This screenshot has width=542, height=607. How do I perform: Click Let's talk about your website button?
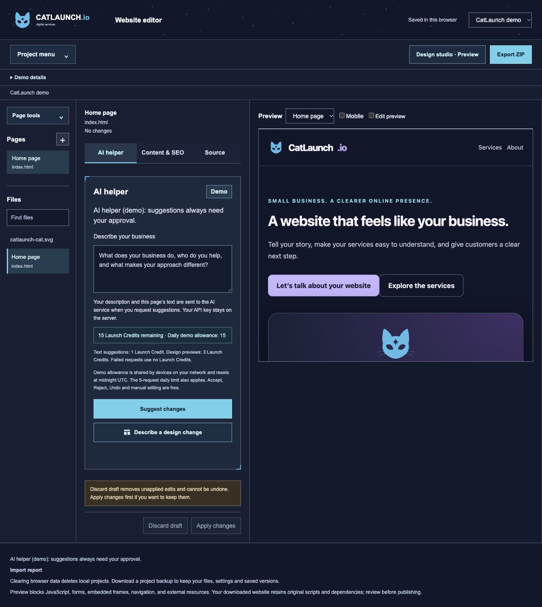324,285
